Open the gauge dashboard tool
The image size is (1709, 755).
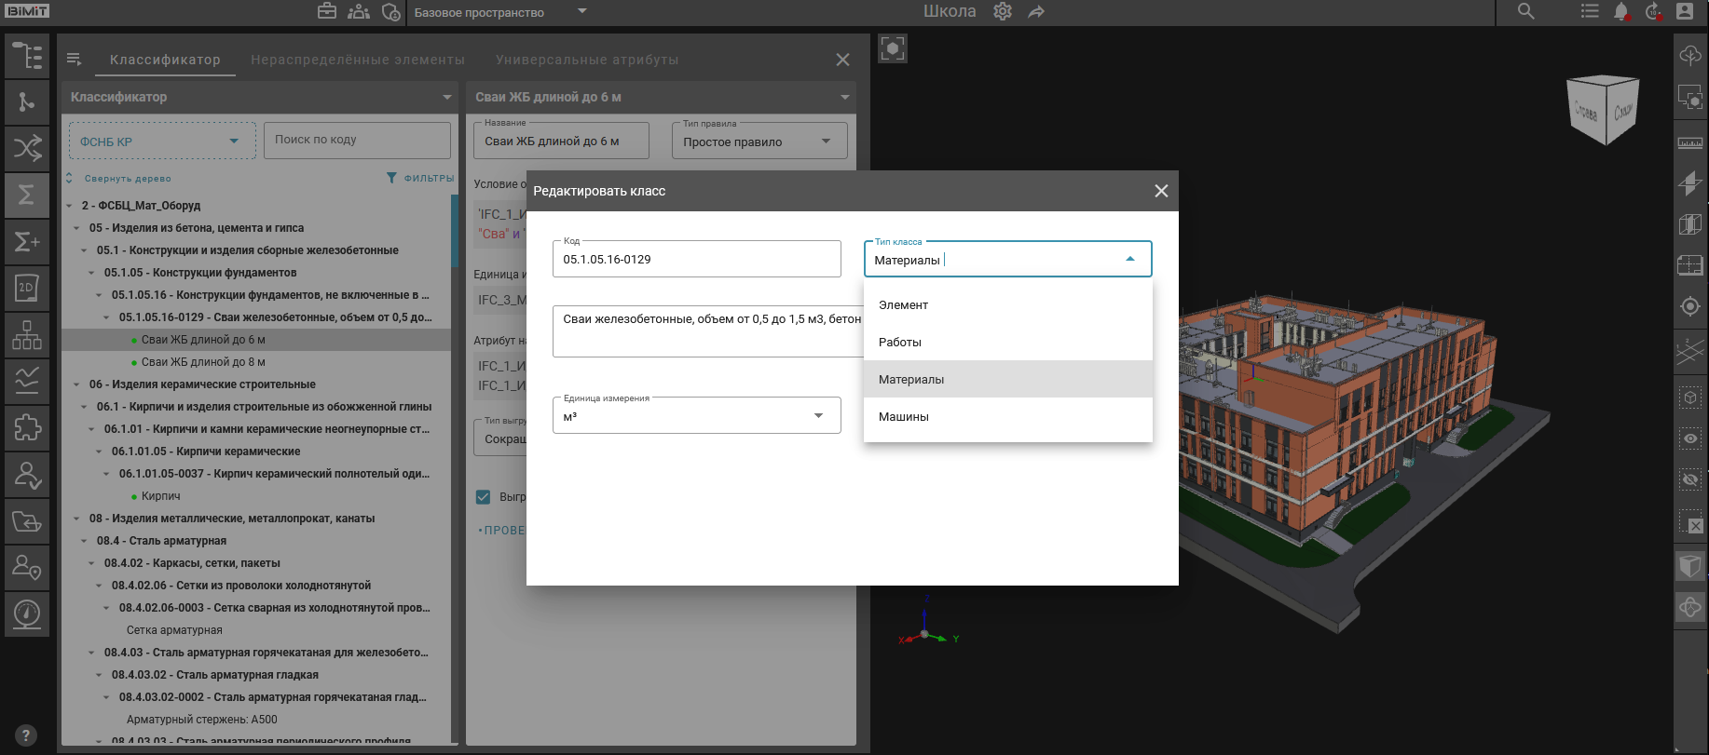pos(27,614)
